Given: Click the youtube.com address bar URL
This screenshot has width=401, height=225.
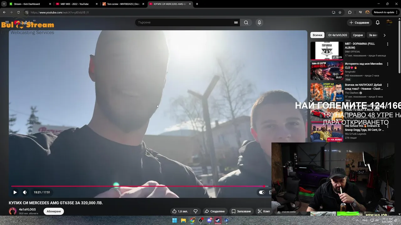Looking at the screenshot, I should click(60, 12).
